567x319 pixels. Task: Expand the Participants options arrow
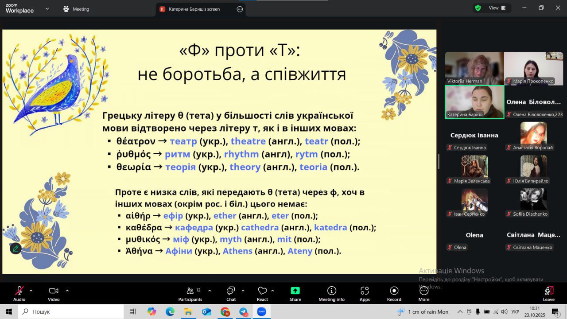point(210,291)
